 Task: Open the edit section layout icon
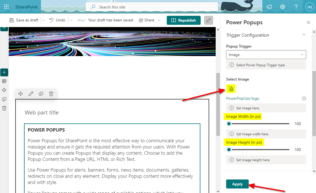tap(4, 81)
